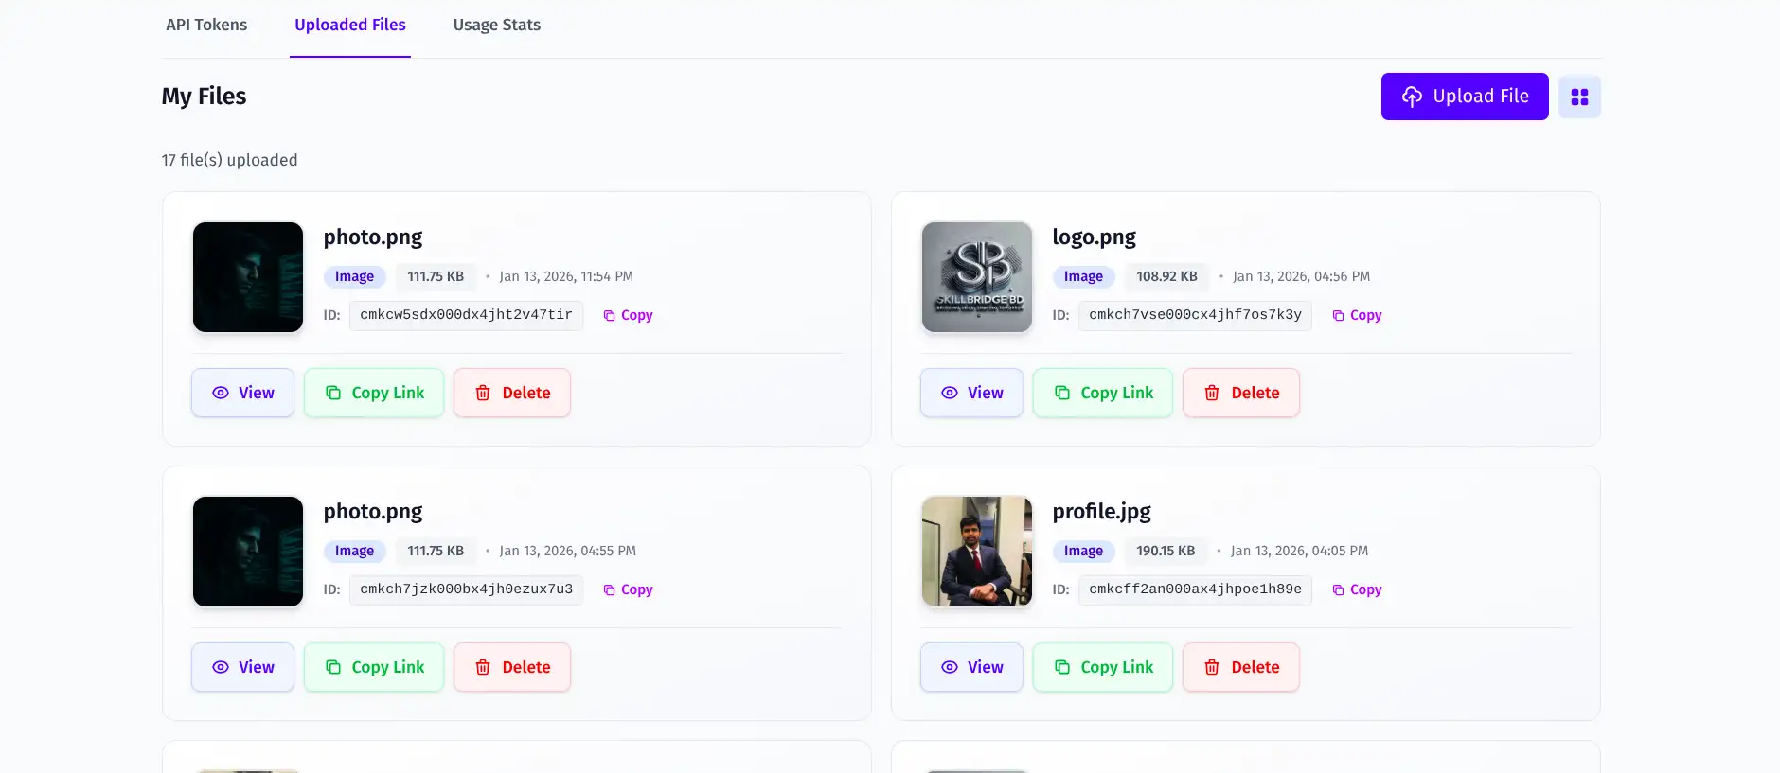View the profile.jpg file
1780x773 pixels.
point(971,667)
